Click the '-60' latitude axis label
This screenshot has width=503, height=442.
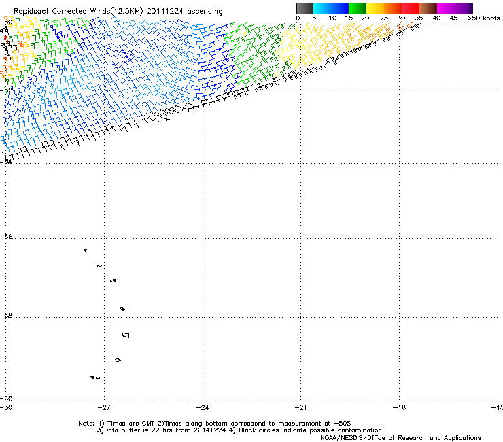(x=6, y=399)
